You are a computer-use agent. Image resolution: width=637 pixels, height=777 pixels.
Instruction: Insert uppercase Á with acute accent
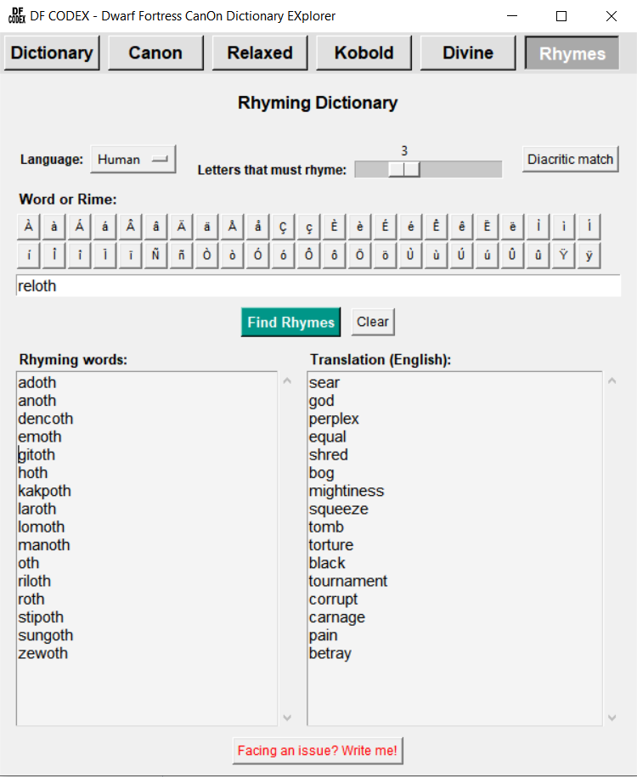pos(79,227)
